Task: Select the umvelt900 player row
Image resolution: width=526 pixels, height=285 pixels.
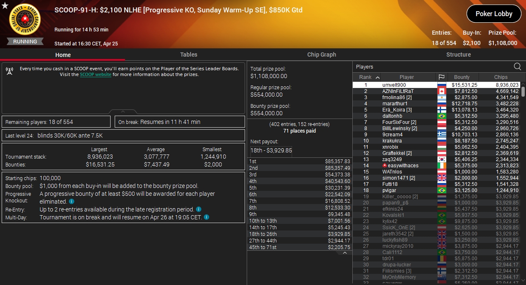Action: 436,85
